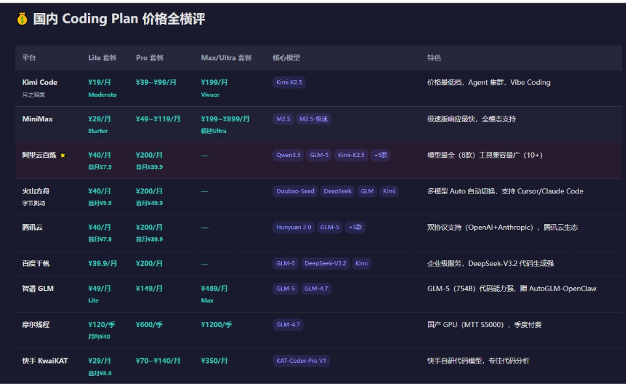Screen dimensions: 626x385
Task: Click the 智谱 GLM platform name
Action: 38,289
